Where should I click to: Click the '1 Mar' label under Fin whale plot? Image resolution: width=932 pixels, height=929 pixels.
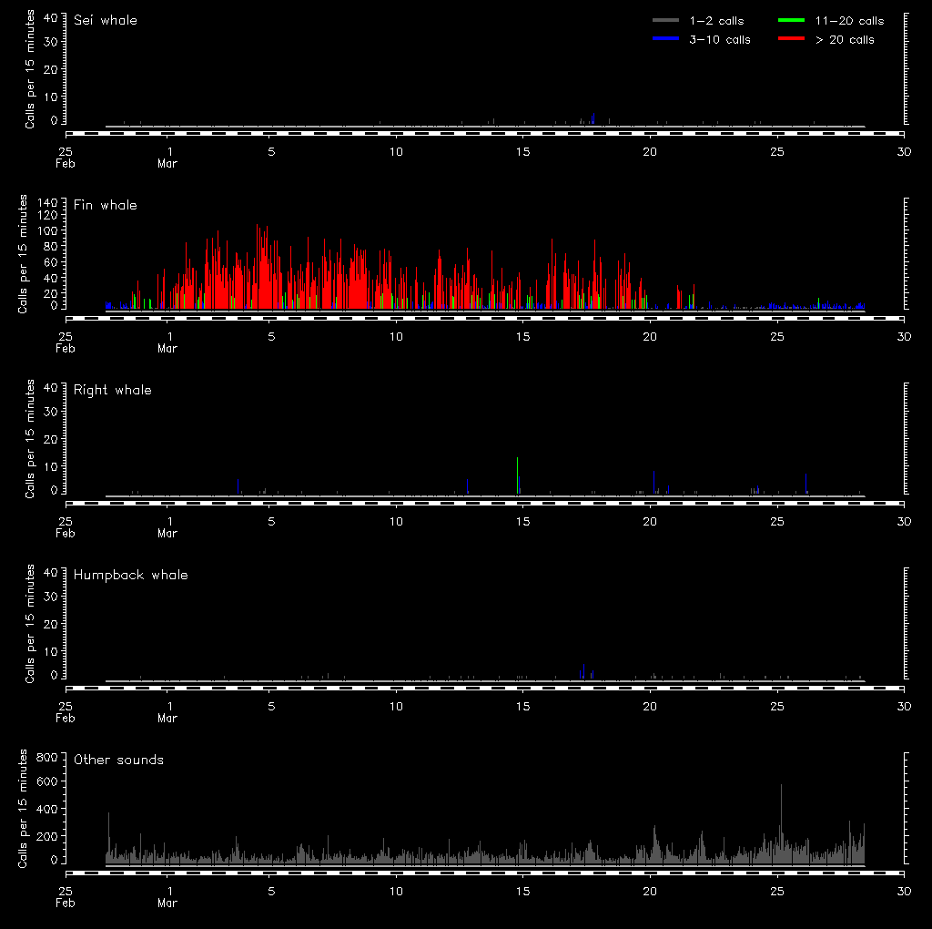[x=168, y=342]
